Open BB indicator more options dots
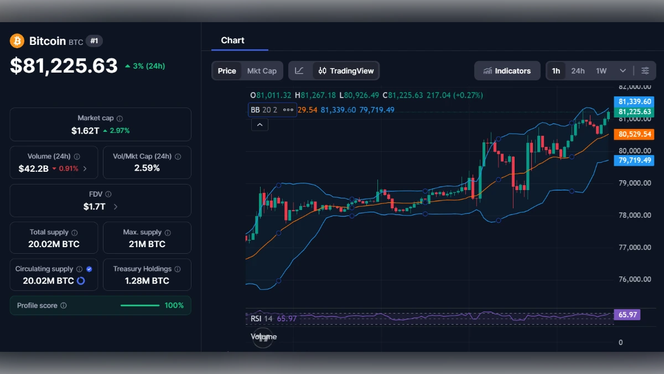The image size is (664, 374). [x=288, y=110]
